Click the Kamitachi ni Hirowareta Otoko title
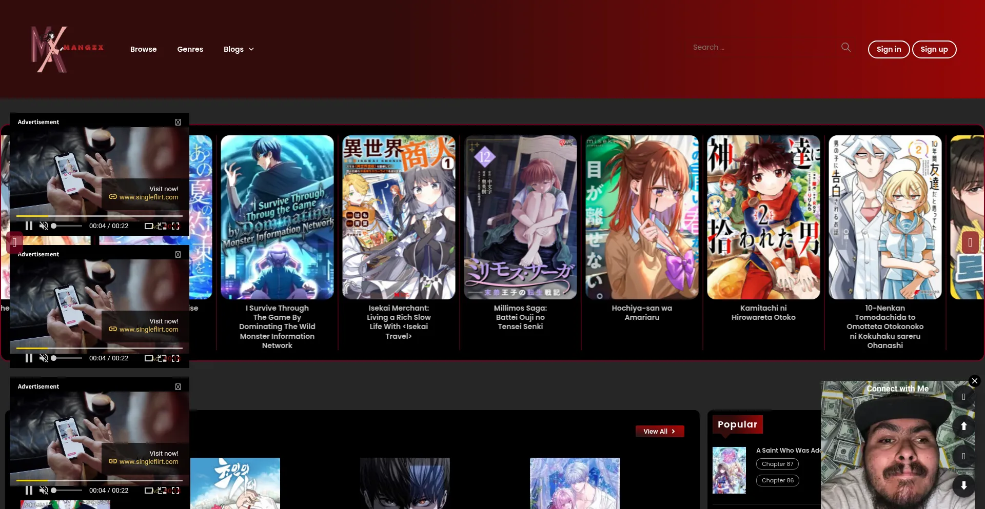The height and width of the screenshot is (509, 985). point(763,313)
